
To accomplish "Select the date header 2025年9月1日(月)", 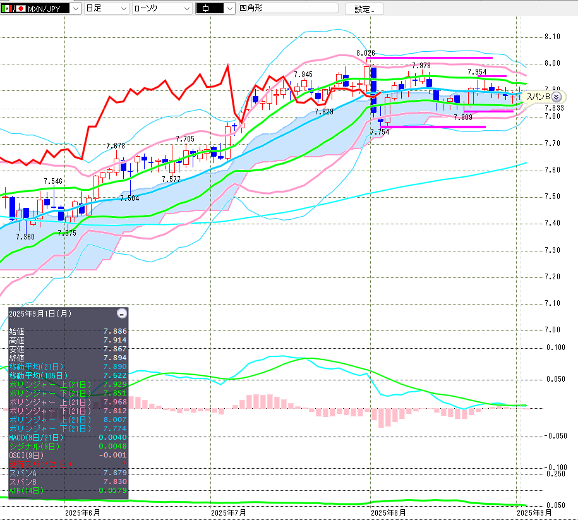I will click(x=40, y=313).
